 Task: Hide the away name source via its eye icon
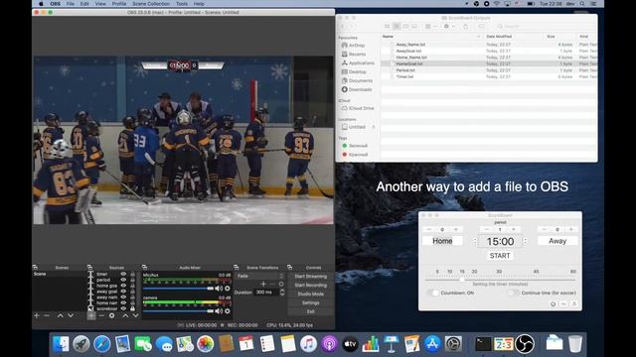click(123, 297)
